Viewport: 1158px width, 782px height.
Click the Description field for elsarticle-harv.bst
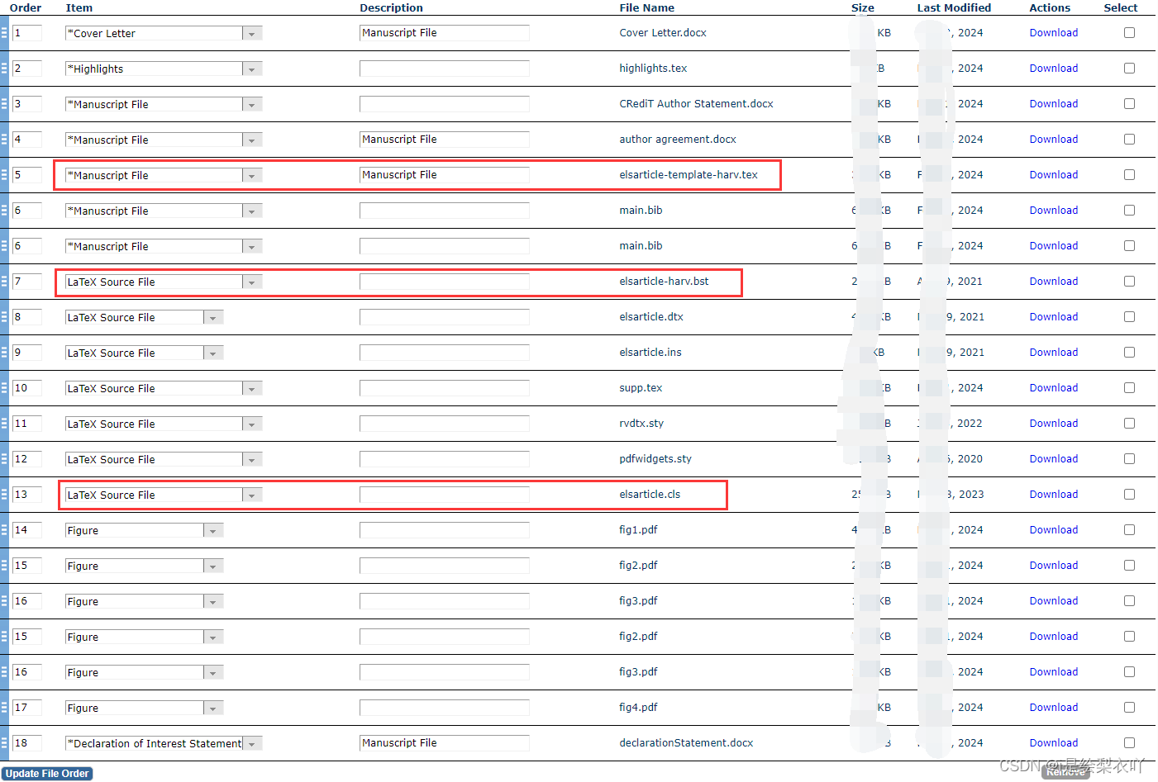(x=444, y=282)
